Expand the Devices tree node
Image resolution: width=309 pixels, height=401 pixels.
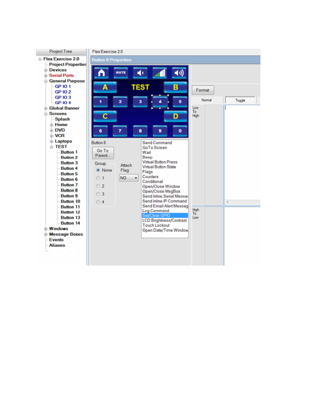[46, 70]
